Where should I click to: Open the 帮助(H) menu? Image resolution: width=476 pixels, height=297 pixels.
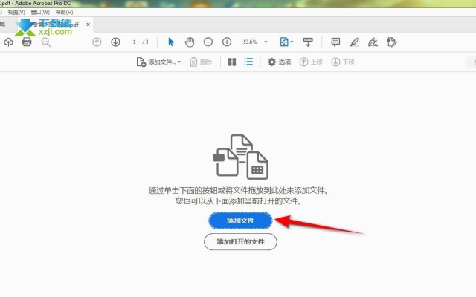click(x=64, y=12)
